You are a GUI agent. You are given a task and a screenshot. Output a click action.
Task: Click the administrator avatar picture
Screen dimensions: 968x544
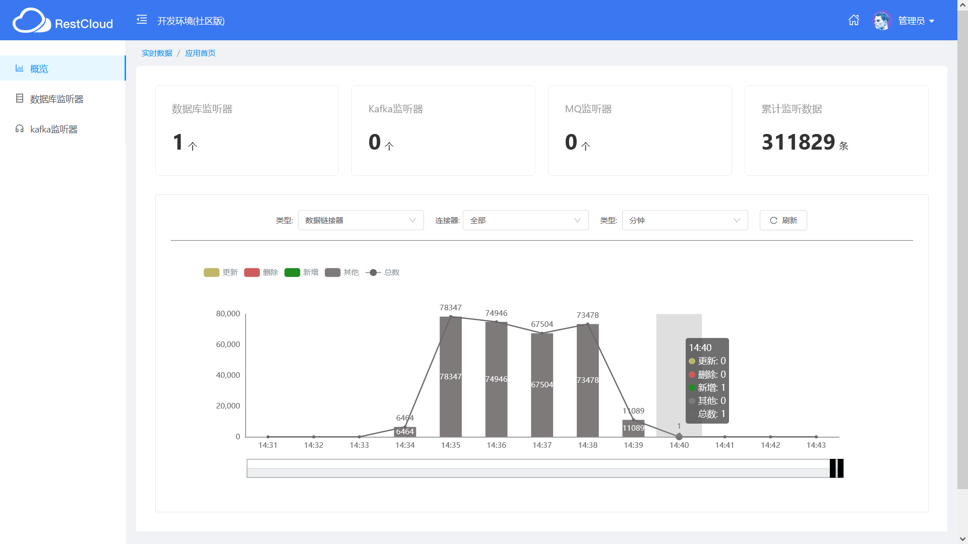pyautogui.click(x=881, y=21)
